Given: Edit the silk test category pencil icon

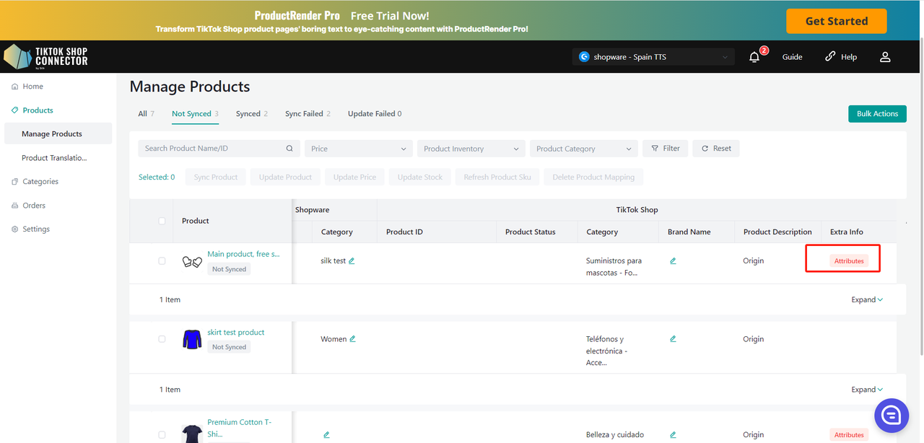Looking at the screenshot, I should (352, 261).
